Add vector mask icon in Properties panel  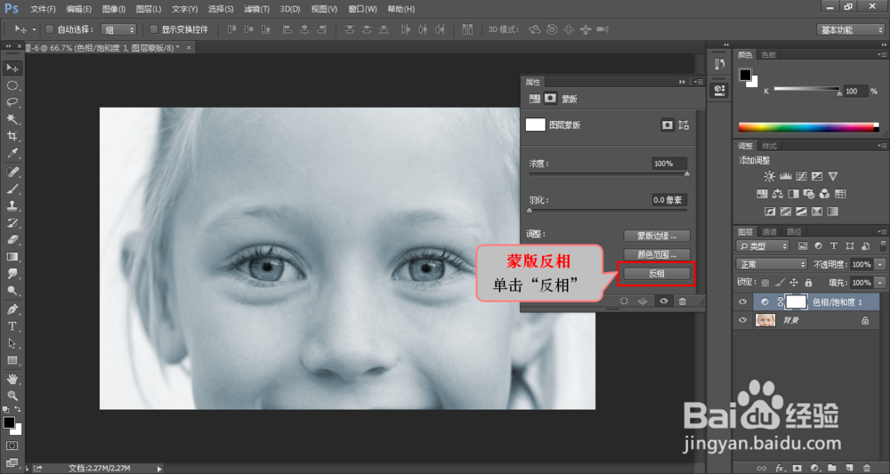[684, 125]
